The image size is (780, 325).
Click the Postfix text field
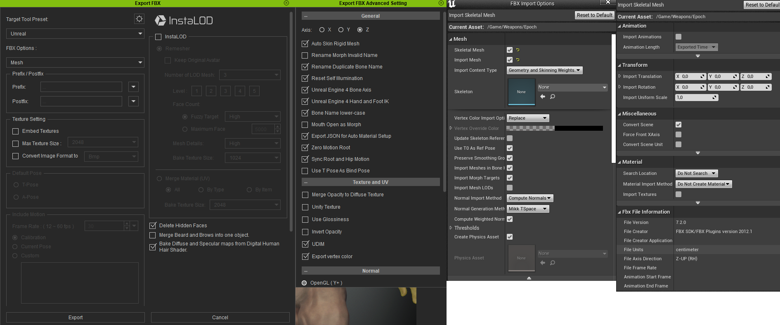coord(81,101)
